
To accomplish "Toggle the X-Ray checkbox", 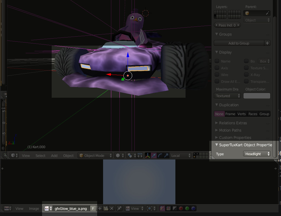I will (x=246, y=75).
